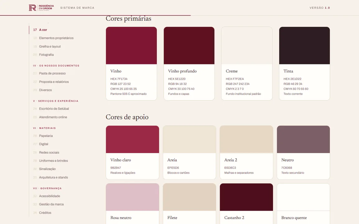The width and height of the screenshot is (359, 224).
Task: Click 'Pantone 505 C aproximado' text
Action: 128,94
